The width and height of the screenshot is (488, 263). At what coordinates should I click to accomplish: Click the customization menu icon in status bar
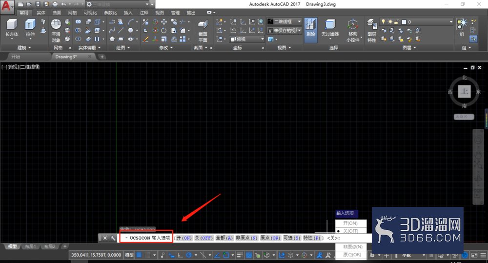[483, 255]
